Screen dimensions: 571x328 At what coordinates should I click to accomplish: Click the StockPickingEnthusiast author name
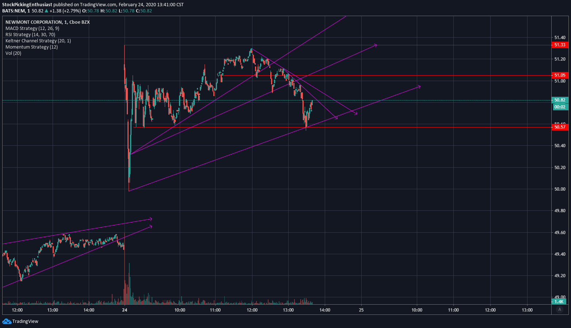[x=27, y=5]
